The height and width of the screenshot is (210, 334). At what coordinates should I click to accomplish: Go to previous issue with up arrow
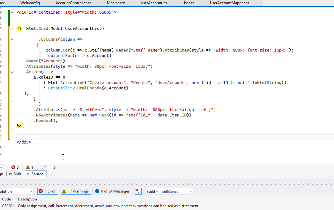45,167
